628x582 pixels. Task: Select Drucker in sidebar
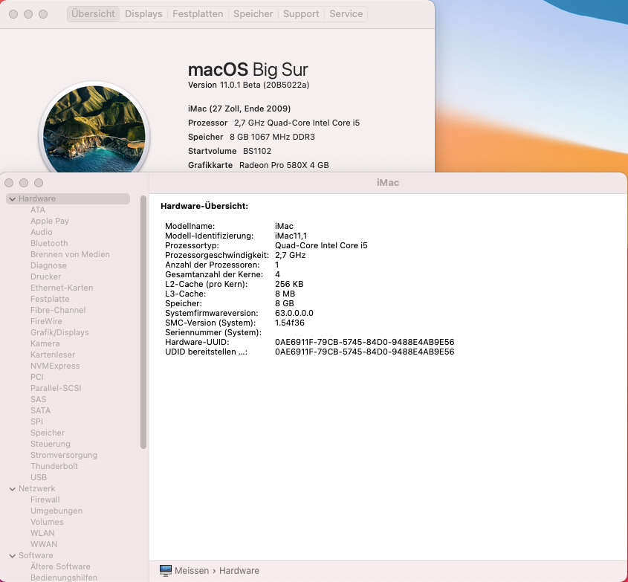click(x=45, y=277)
